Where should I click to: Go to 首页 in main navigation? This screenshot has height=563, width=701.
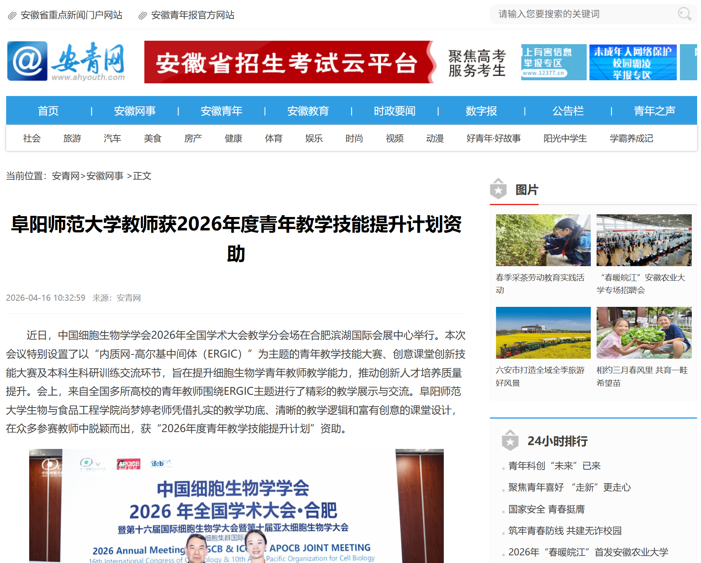48,111
